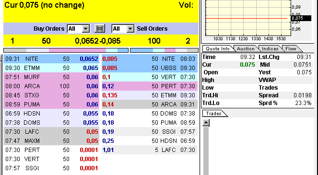Click the Trd.Lo label
The height and width of the screenshot is (175, 318).
point(211,103)
